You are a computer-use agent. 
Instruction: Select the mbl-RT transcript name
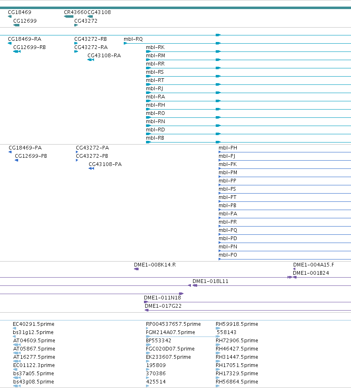(155, 80)
